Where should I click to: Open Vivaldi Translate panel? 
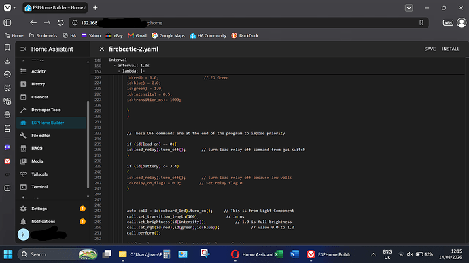point(7,102)
